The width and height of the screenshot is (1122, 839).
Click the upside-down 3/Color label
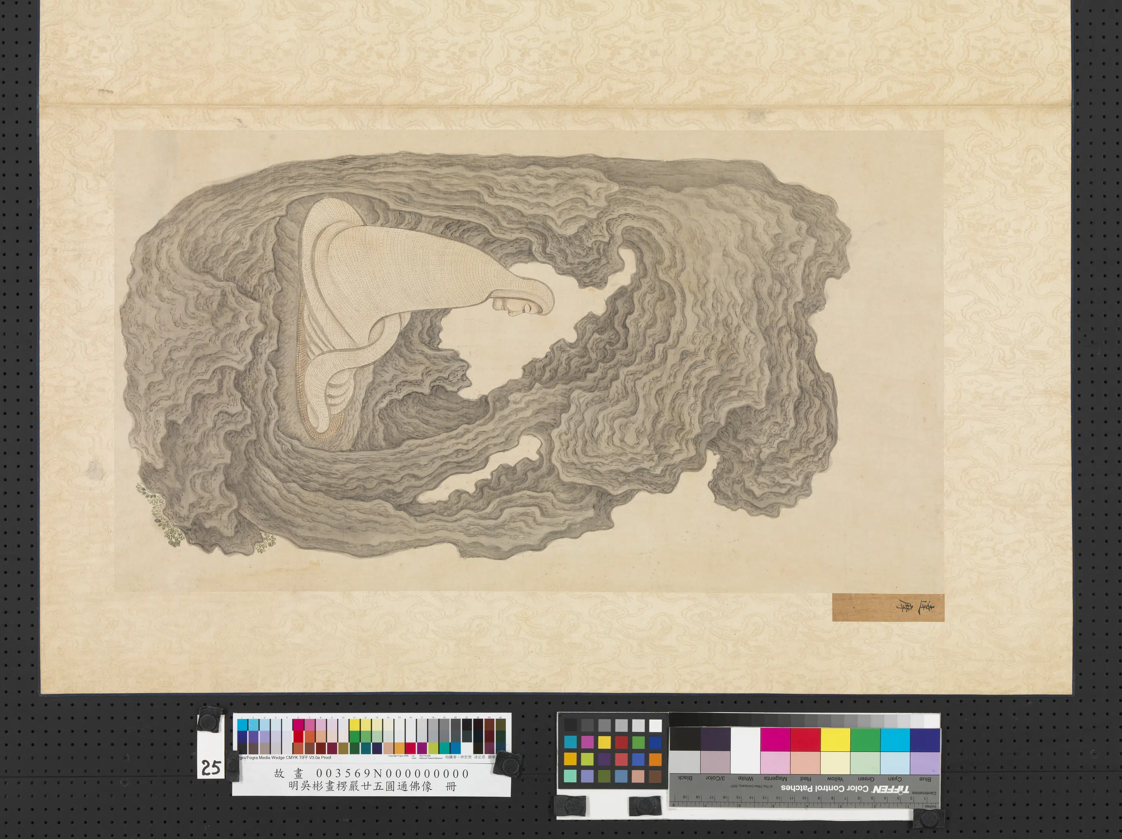pos(715,779)
